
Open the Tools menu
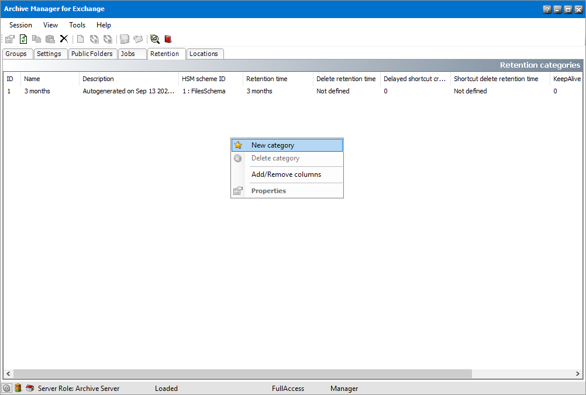click(x=77, y=25)
